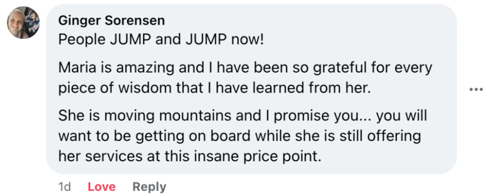486x196 pixels.
Task: Click the line "People JUMP and JUMP now!"
Action: [x=161, y=39]
